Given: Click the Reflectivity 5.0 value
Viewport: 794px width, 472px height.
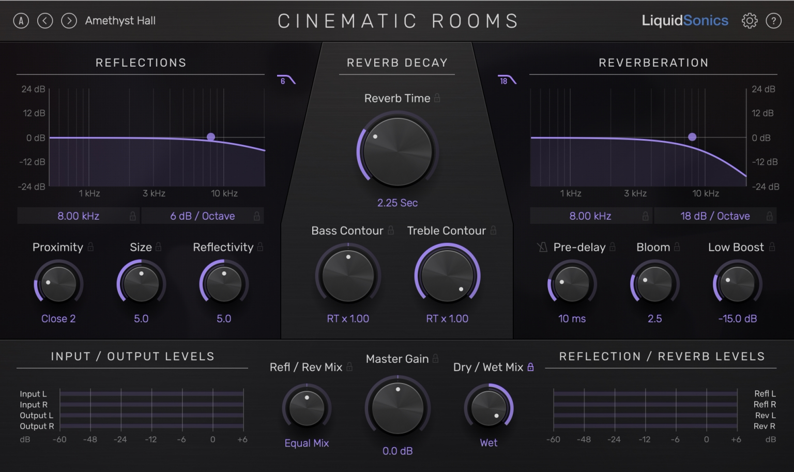Looking at the screenshot, I should [x=224, y=318].
